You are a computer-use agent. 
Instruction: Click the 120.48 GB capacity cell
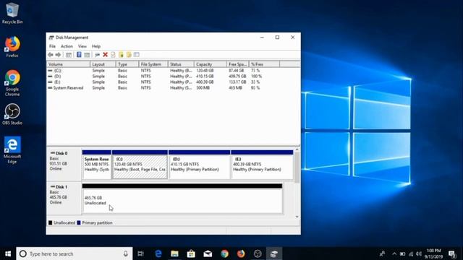tap(205, 71)
